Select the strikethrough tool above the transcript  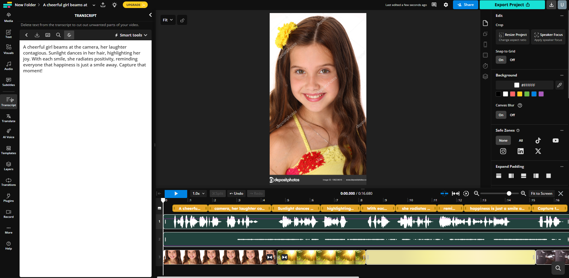point(69,35)
